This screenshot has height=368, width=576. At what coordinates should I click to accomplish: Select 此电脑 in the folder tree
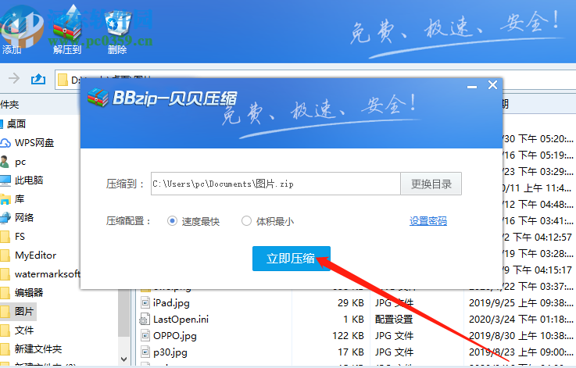29,180
